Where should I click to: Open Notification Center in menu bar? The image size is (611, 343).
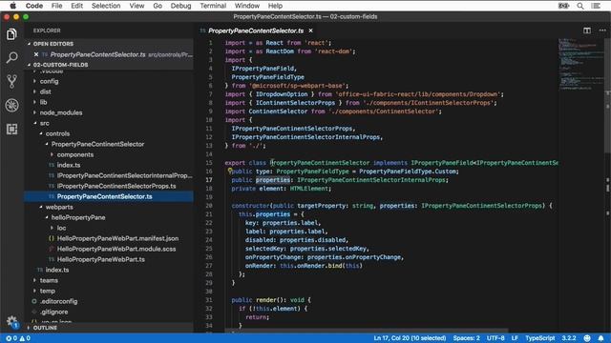(x=596, y=6)
